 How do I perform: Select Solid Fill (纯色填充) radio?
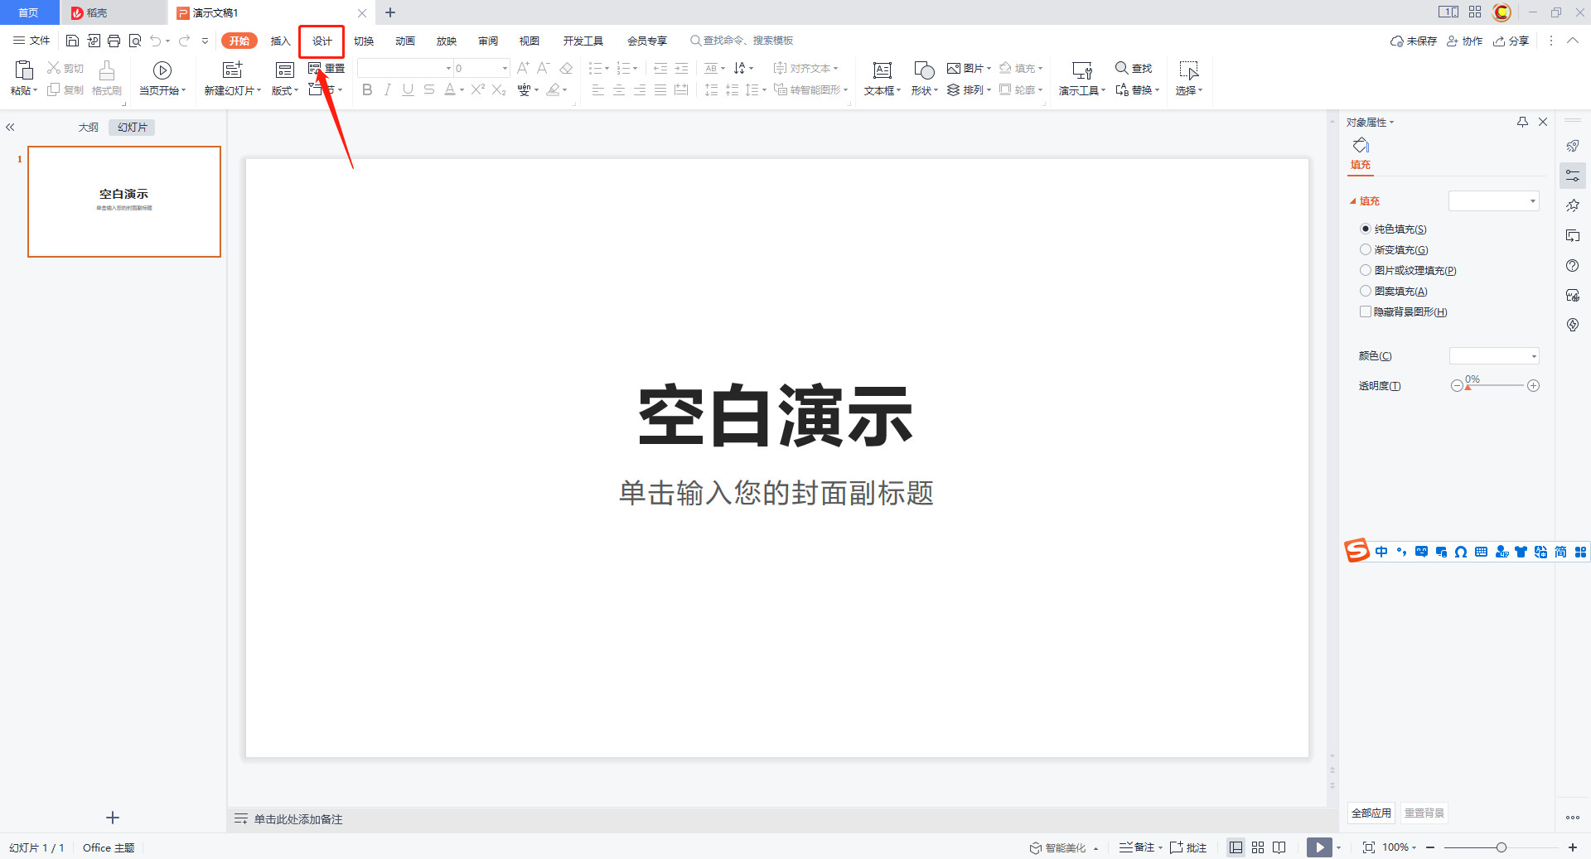[x=1366, y=229]
